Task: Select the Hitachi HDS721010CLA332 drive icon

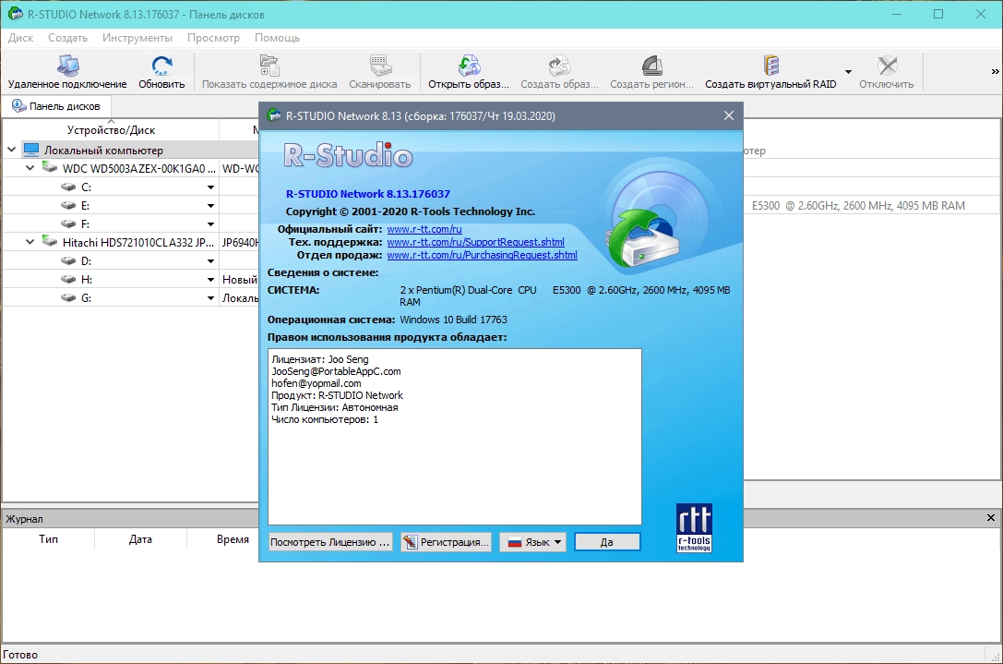Action: (49, 241)
